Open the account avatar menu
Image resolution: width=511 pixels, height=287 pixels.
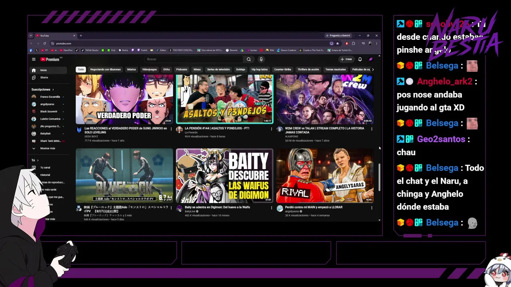pos(371,59)
